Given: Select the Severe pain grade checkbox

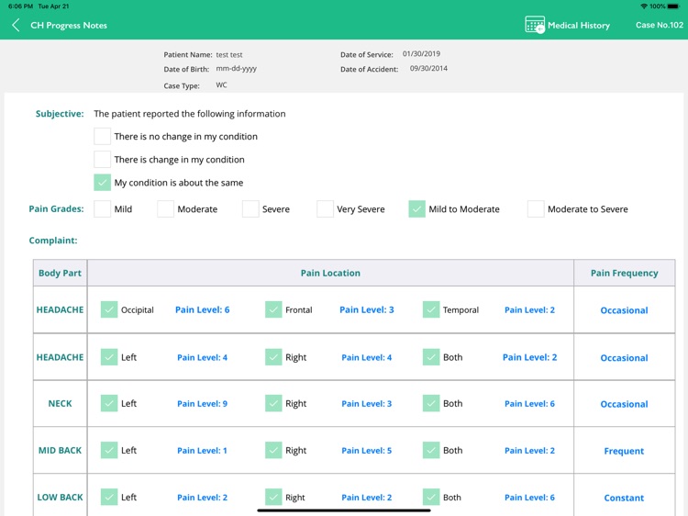Looking at the screenshot, I should 250,209.
